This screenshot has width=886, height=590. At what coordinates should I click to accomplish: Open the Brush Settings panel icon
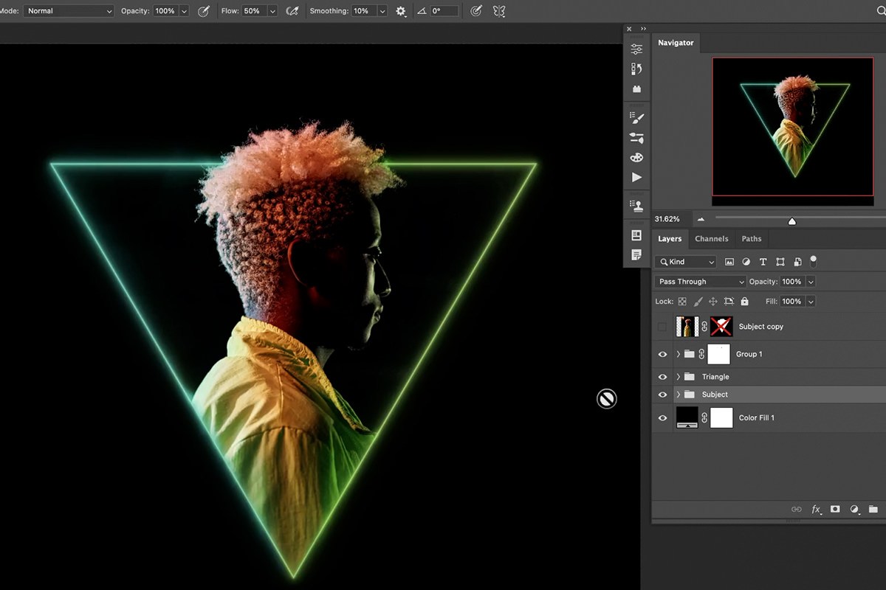pyautogui.click(x=636, y=138)
